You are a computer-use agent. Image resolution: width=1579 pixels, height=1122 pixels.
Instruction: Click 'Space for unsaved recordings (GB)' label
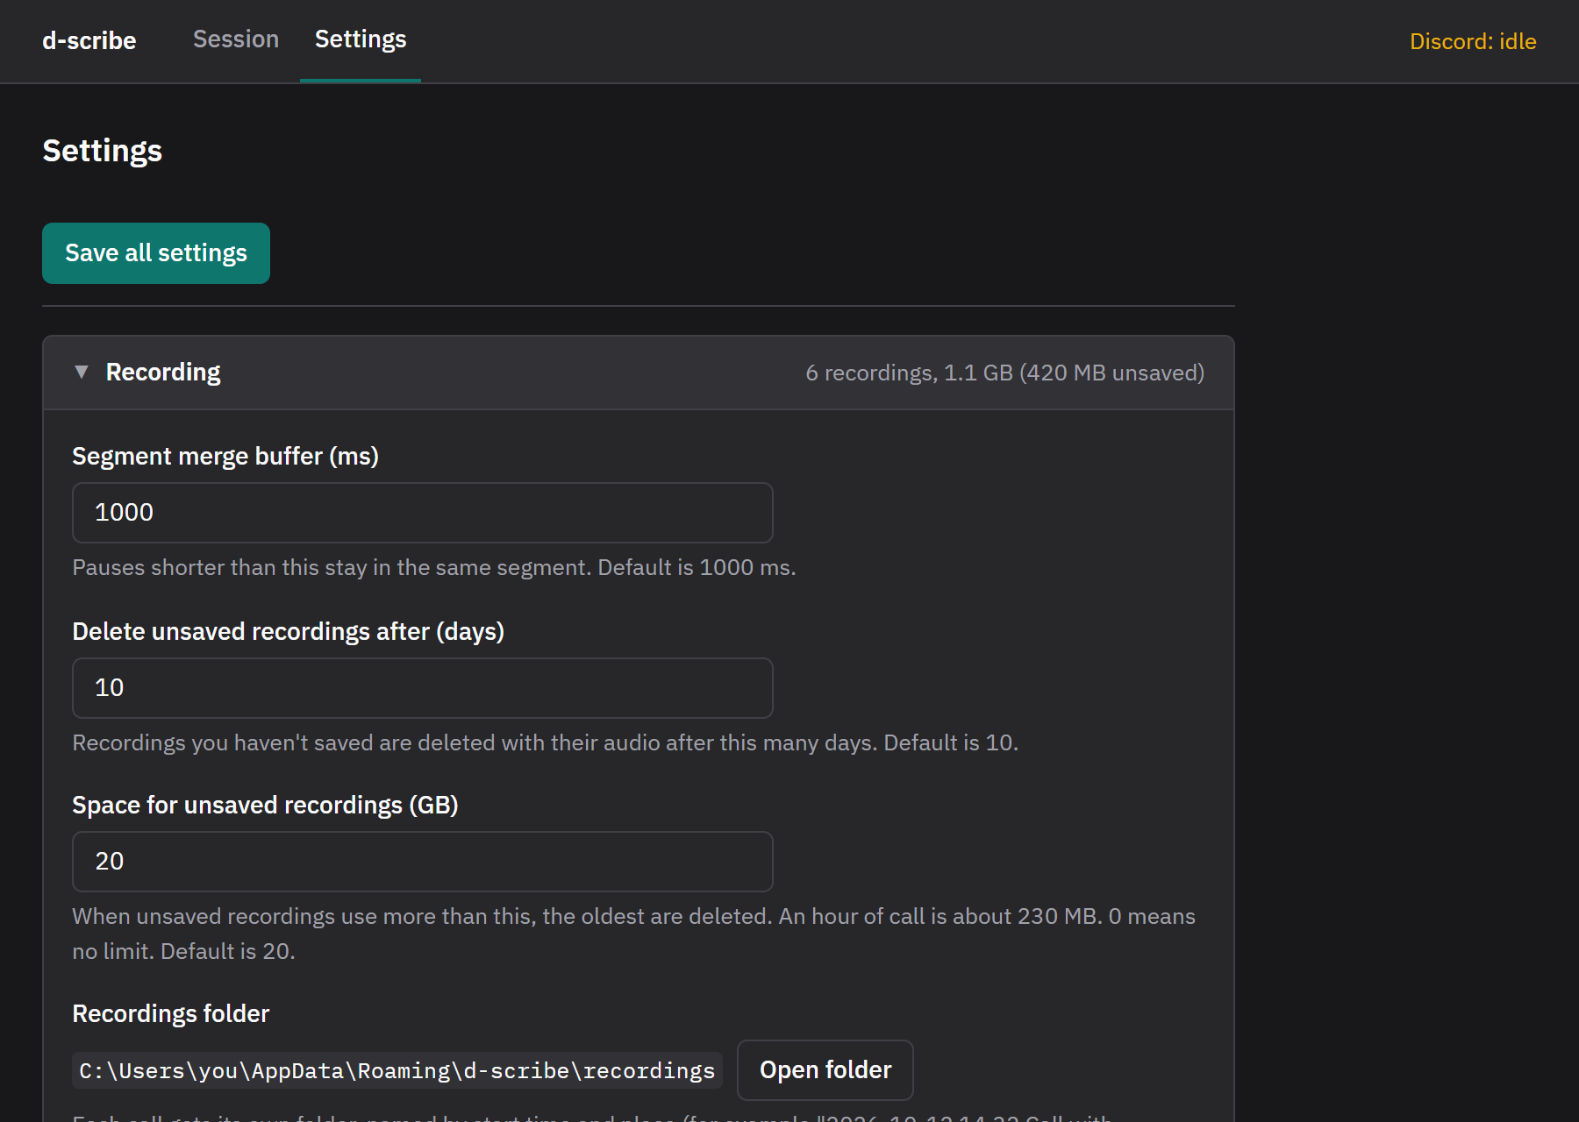tap(266, 806)
